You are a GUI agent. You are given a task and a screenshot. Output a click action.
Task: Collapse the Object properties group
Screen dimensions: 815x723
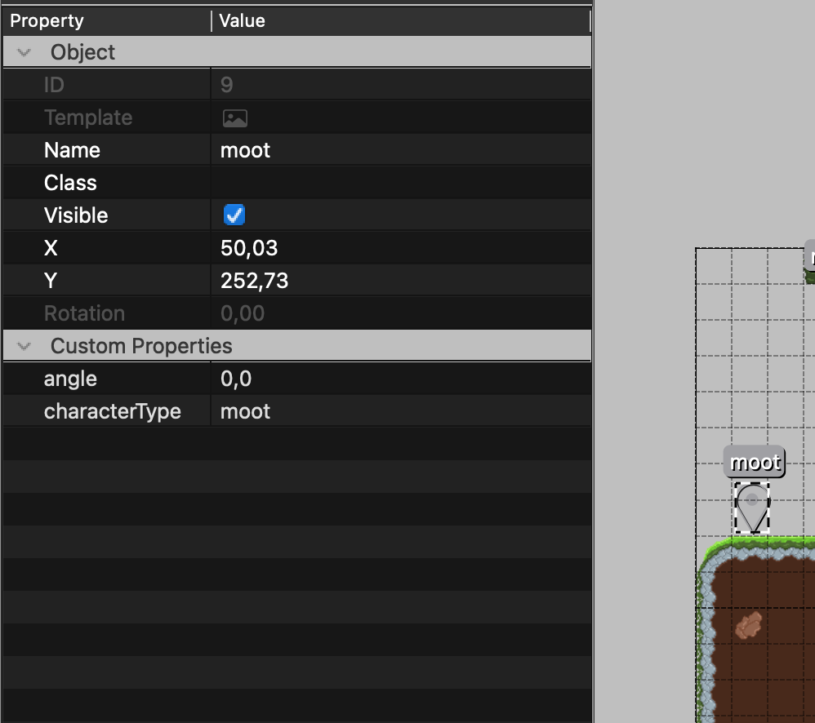(x=24, y=53)
